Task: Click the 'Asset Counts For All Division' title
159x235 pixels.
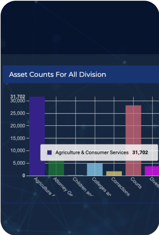Action: 58,74
